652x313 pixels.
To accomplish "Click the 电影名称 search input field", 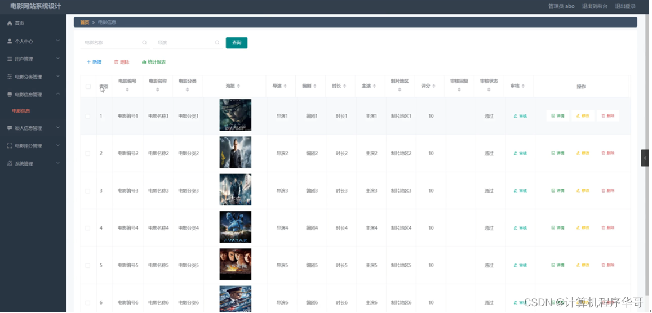I will [114, 43].
